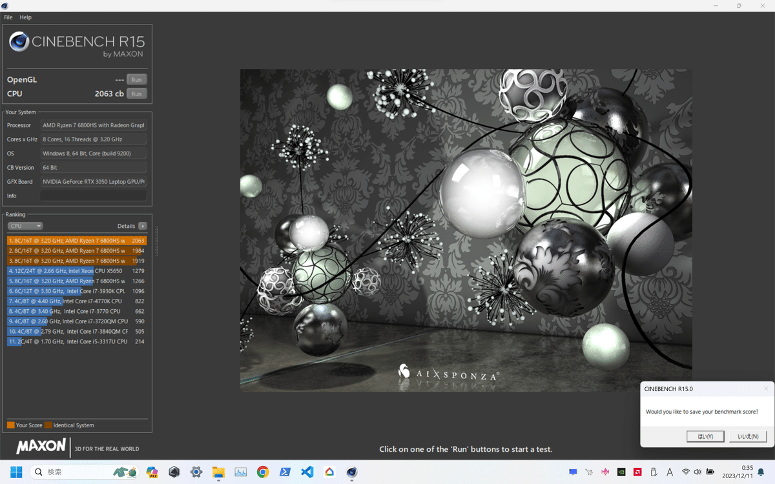Click the rendered benchmark scene image
Viewport: 775px width, 484px height.
click(466, 230)
